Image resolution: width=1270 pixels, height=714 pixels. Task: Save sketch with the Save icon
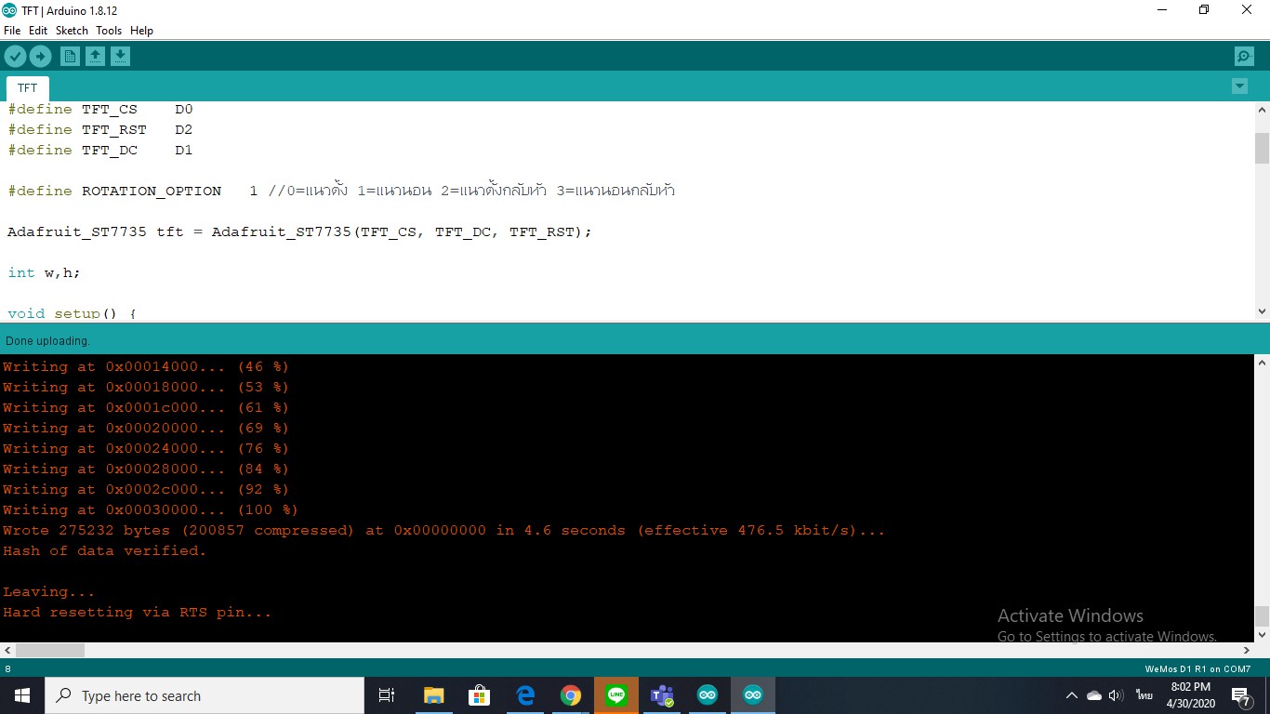point(120,57)
